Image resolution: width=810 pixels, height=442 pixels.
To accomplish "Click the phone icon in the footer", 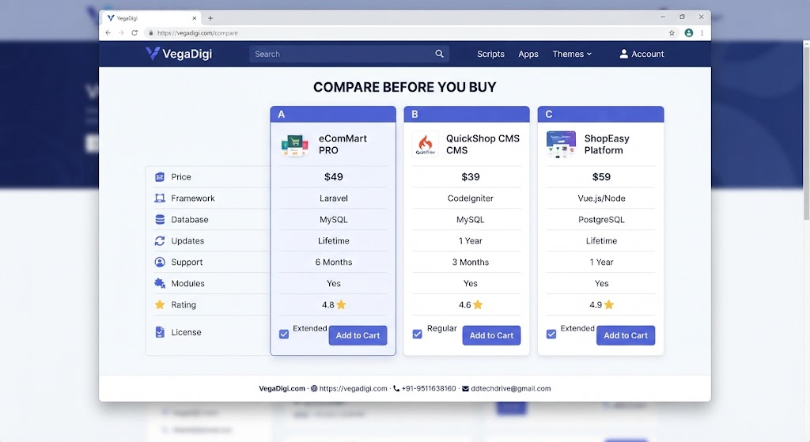I will point(396,388).
